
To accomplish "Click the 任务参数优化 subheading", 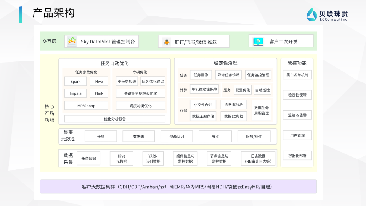I will (x=86, y=72).
